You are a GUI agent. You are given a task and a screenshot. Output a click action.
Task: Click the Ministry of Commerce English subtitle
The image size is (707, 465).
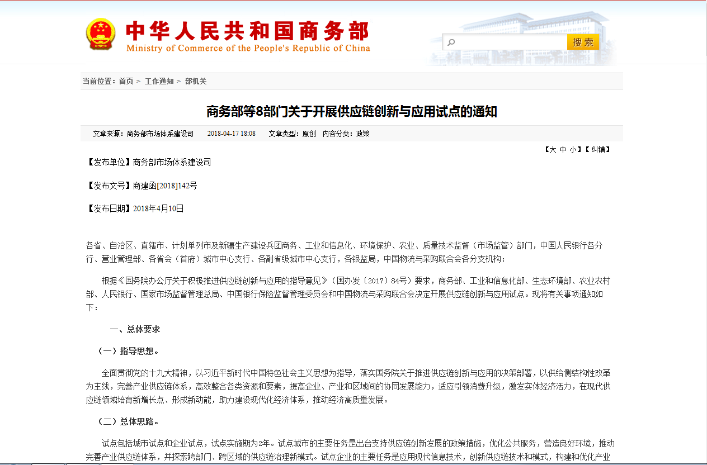(248, 48)
